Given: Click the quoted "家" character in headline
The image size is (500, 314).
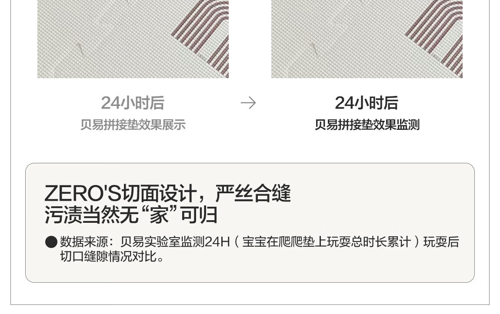Looking at the screenshot, I should click(159, 215).
